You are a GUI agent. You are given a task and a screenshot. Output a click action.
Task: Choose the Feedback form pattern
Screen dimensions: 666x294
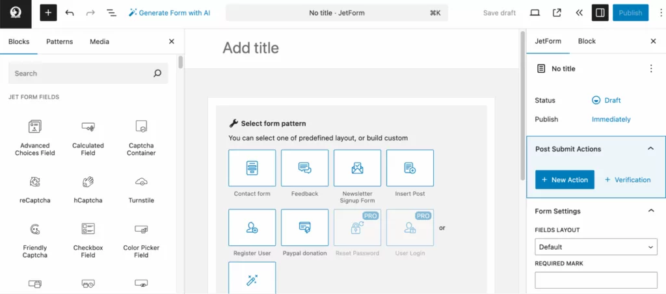click(x=304, y=168)
